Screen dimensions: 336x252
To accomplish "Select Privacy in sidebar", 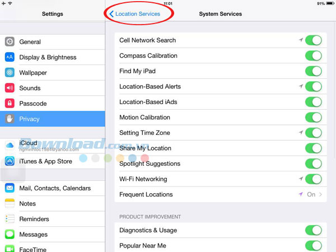I will (x=53, y=119).
